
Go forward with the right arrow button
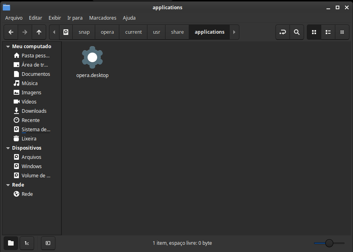tap(25, 32)
